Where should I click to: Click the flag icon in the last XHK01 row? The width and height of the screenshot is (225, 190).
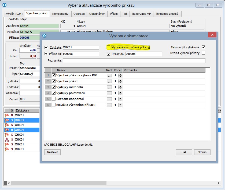(7, 149)
